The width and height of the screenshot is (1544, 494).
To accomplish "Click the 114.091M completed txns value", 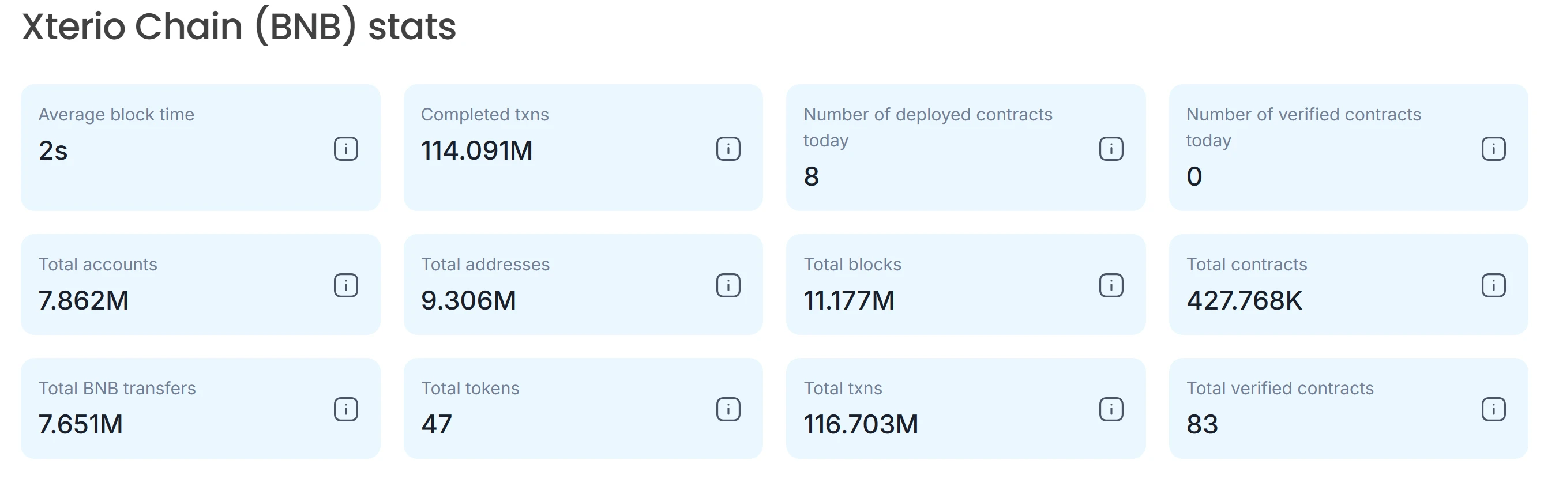I will coord(476,150).
